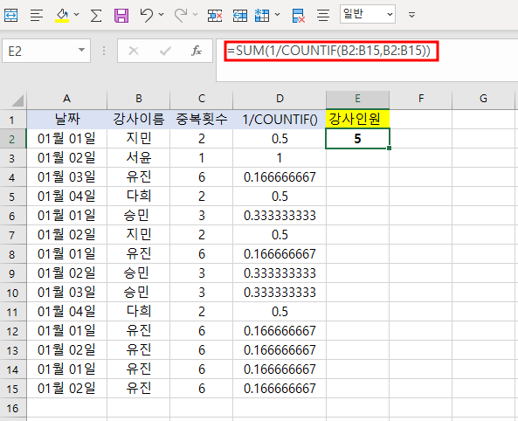Click inside the formula bar SUM formula

pyautogui.click(x=329, y=51)
